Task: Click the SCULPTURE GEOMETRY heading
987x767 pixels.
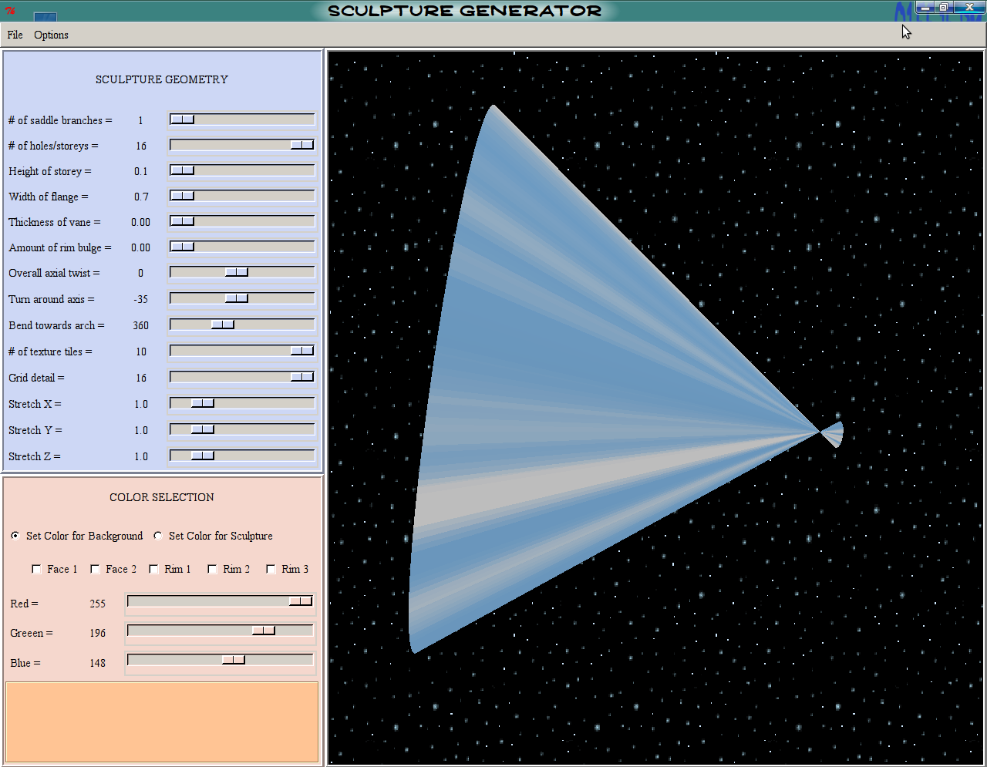Action: click(162, 79)
